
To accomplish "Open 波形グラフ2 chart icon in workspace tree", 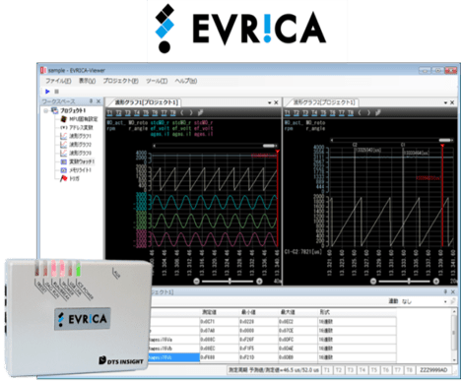I will coord(64,145).
